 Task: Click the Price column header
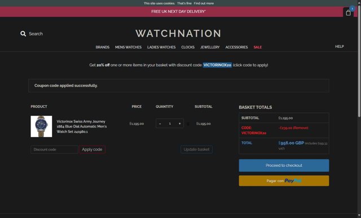[x=137, y=107]
